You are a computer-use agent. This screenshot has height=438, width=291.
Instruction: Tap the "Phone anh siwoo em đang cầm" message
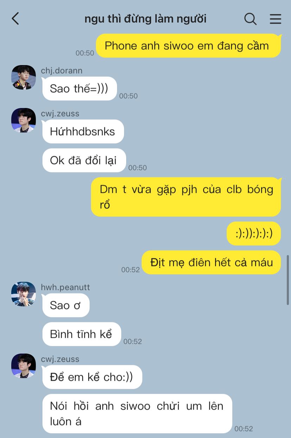(x=188, y=46)
